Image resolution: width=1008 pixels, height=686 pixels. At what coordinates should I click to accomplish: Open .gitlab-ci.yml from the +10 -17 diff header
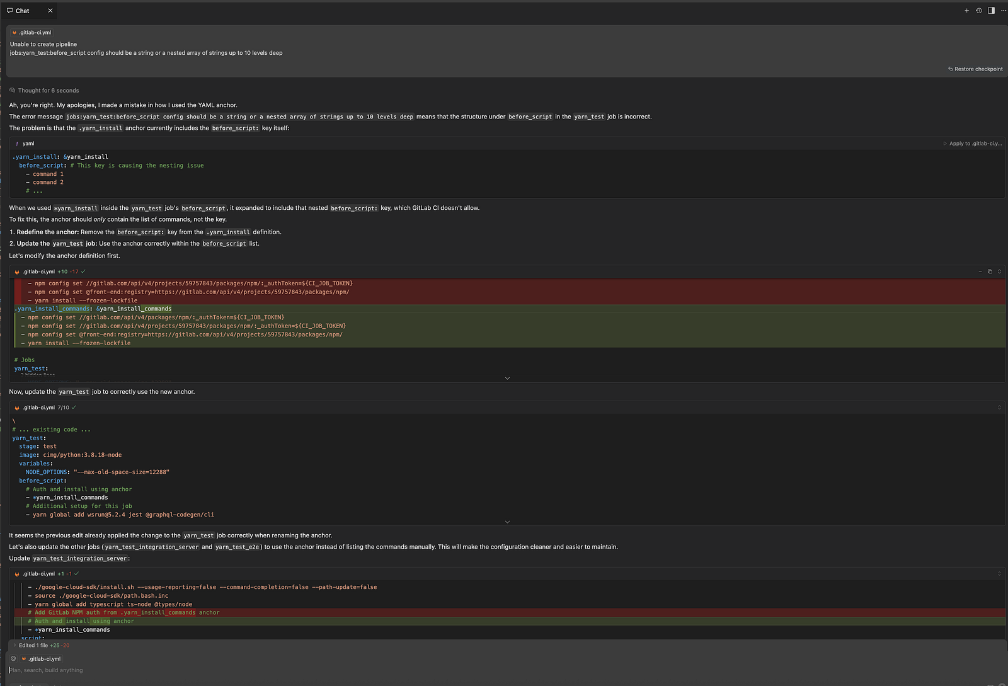(x=38, y=272)
